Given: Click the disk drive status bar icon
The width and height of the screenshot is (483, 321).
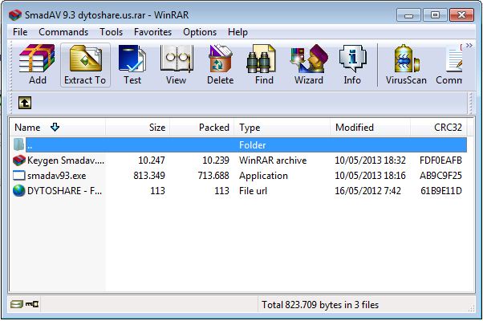Looking at the screenshot, I should [x=16, y=304].
